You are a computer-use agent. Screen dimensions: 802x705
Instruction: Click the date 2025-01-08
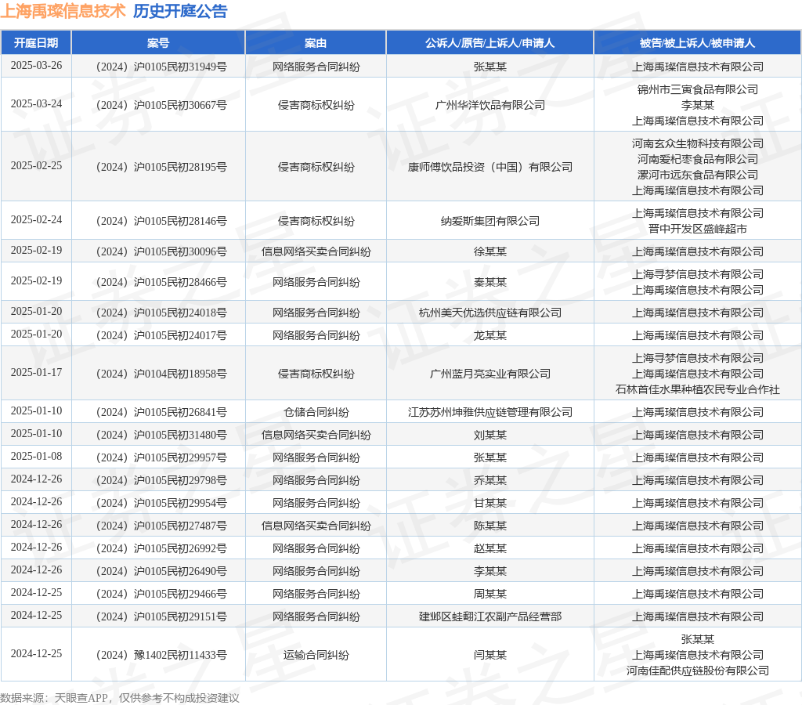tap(36, 457)
